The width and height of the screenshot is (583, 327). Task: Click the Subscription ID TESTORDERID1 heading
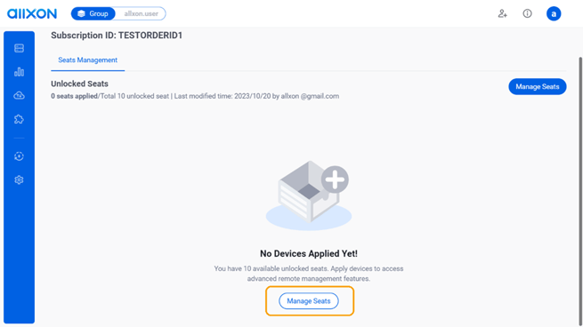click(117, 36)
